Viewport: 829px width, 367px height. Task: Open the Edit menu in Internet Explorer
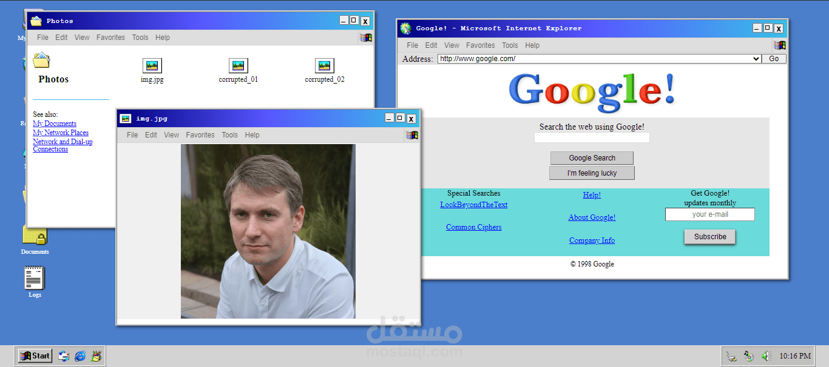point(431,45)
